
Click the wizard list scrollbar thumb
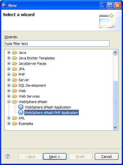(115, 102)
